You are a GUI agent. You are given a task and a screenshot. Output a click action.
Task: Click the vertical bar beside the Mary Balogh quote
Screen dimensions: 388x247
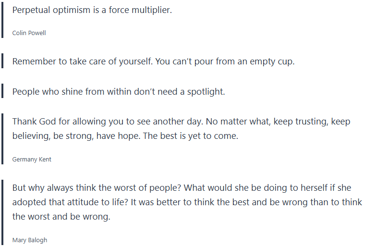pos(3,212)
